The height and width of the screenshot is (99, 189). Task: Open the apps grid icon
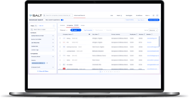[153, 15]
